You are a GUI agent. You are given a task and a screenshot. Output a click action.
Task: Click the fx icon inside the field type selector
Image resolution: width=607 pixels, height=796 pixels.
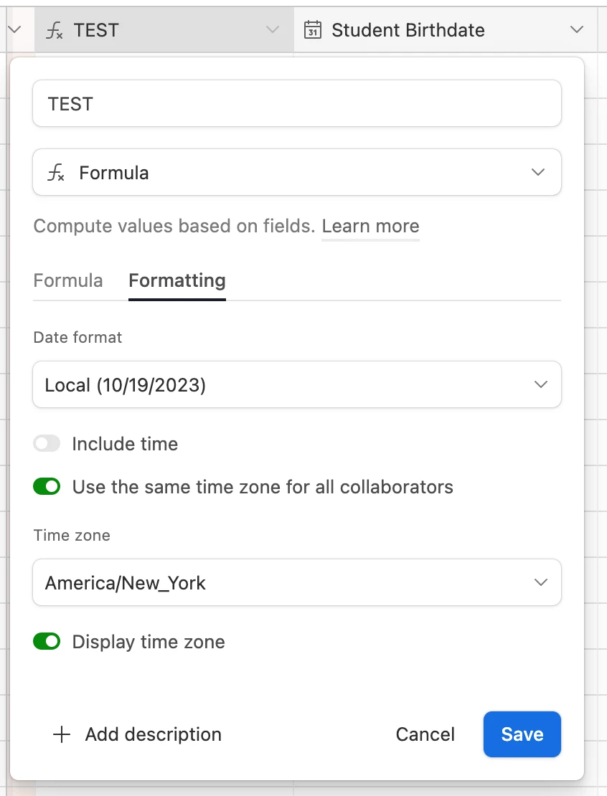[x=55, y=173]
